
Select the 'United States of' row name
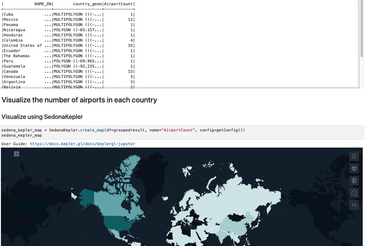pyautogui.click(x=23, y=46)
